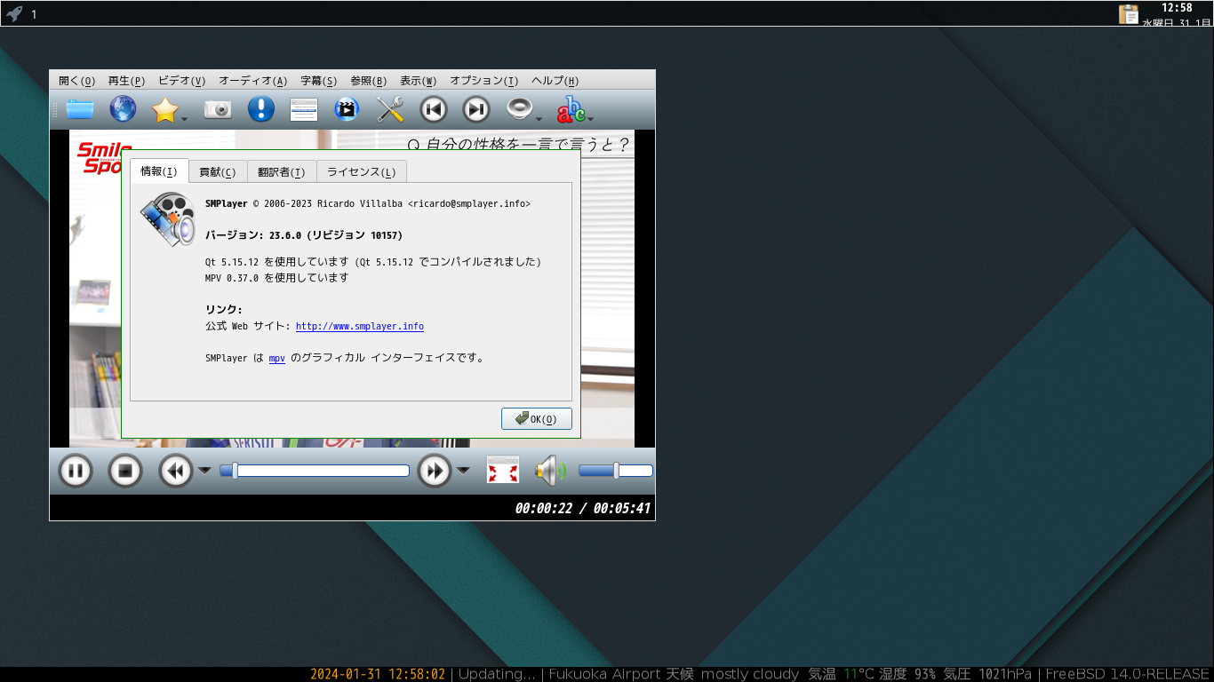Open URL with the globe icon

[x=123, y=109]
